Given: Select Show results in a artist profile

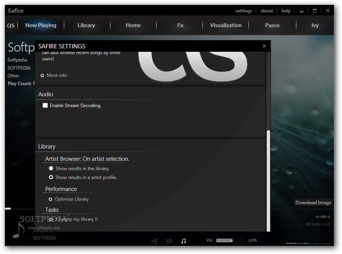Looking at the screenshot, I should tap(51, 177).
